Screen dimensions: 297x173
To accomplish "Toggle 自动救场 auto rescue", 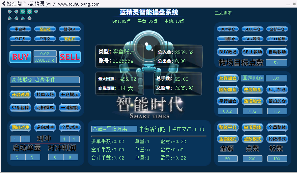I will 277,52.
